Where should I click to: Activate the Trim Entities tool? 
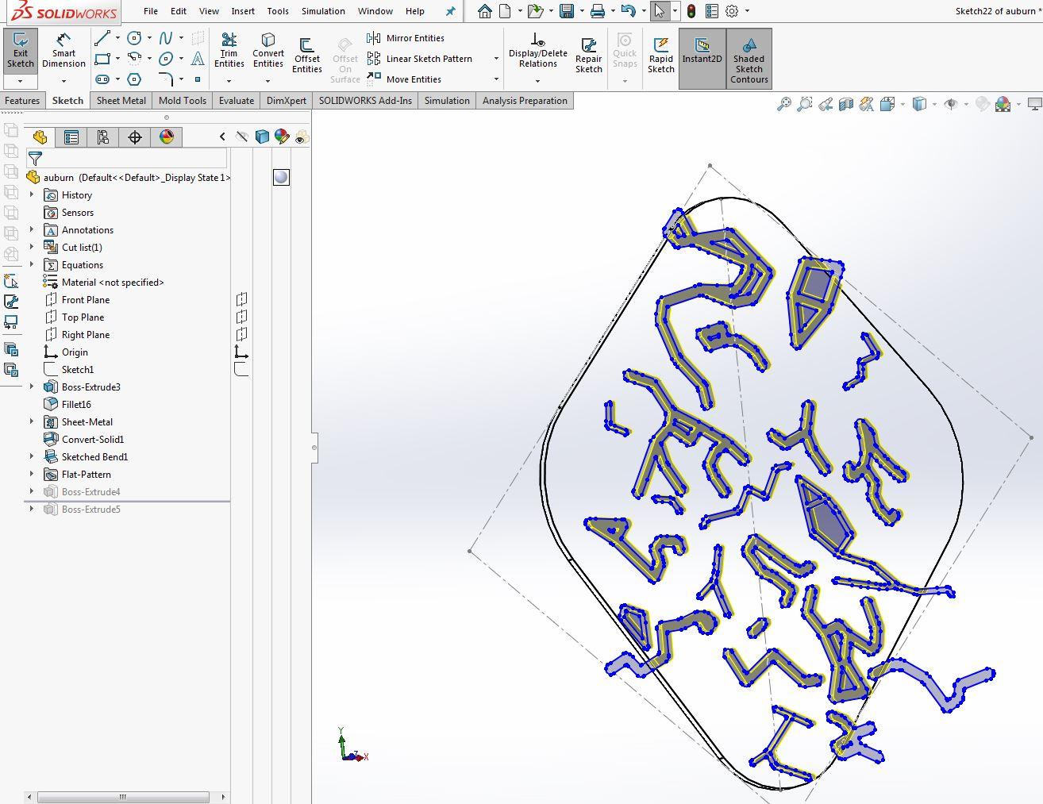coord(229,51)
